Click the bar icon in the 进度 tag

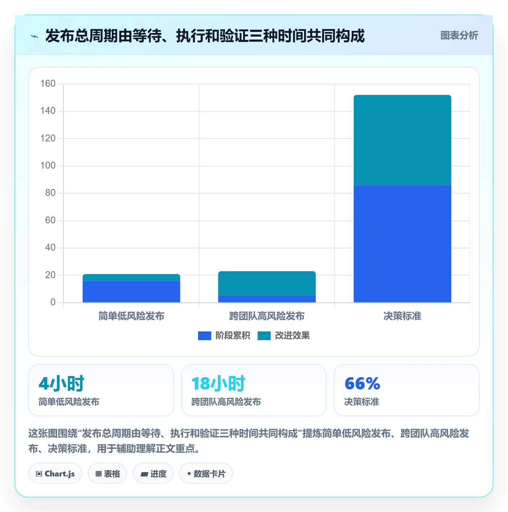[x=144, y=474]
